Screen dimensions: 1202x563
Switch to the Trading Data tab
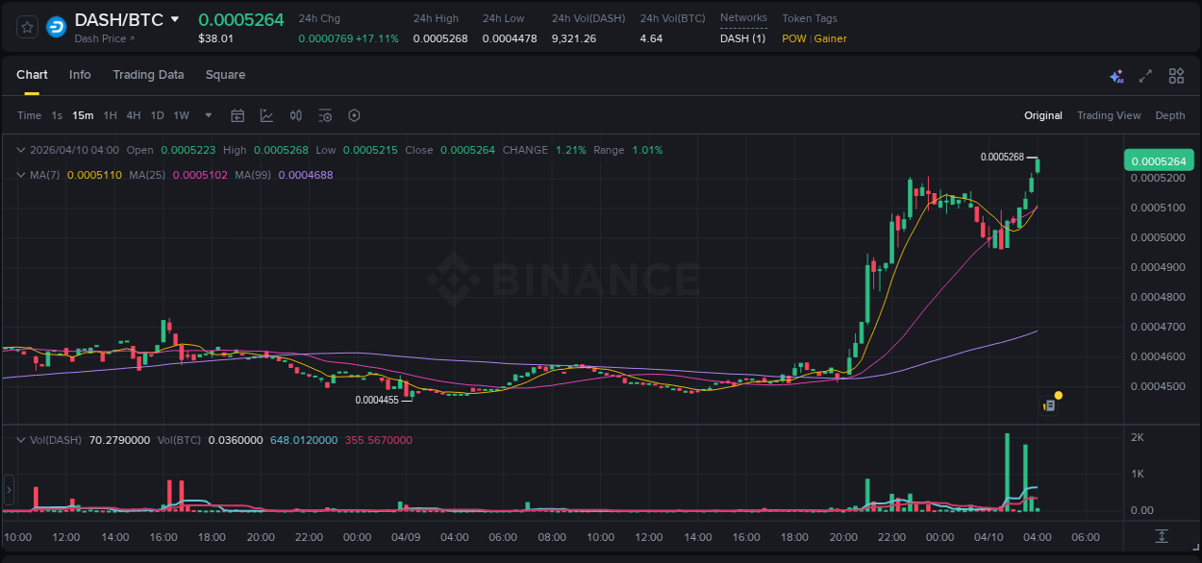[x=148, y=75]
